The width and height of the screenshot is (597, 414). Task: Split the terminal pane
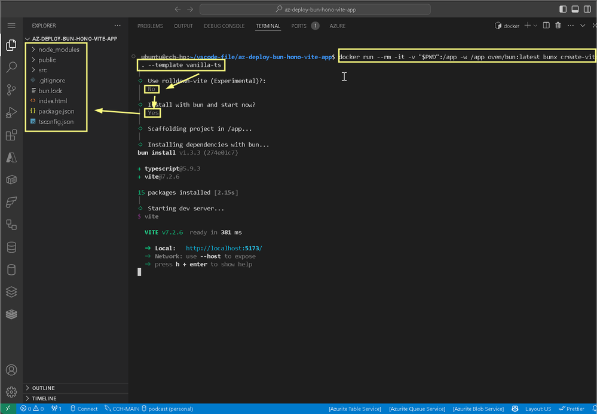546,26
